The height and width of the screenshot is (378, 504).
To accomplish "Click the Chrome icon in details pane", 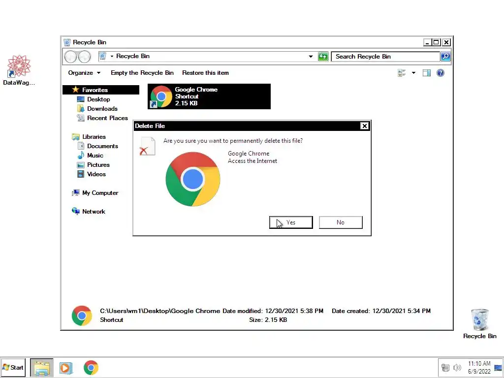I will (82, 315).
